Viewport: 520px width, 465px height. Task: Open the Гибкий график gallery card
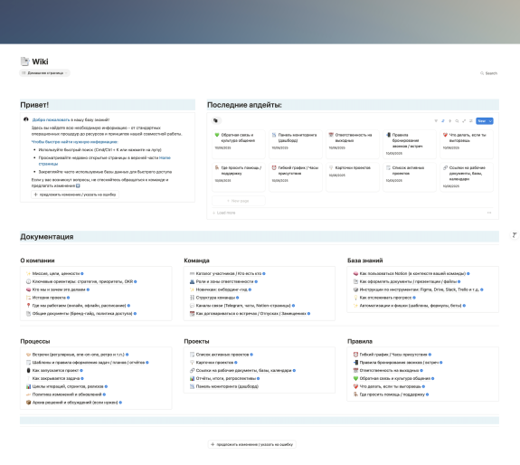(296, 177)
